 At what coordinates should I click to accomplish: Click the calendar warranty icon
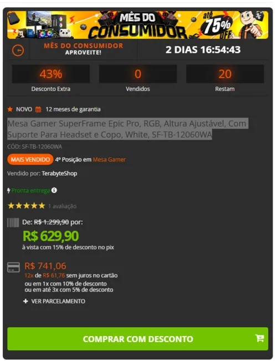click(38, 109)
